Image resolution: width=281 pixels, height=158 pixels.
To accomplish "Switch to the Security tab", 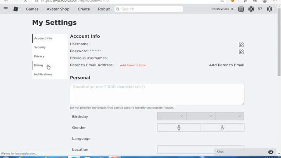I will [x=50, y=47].
